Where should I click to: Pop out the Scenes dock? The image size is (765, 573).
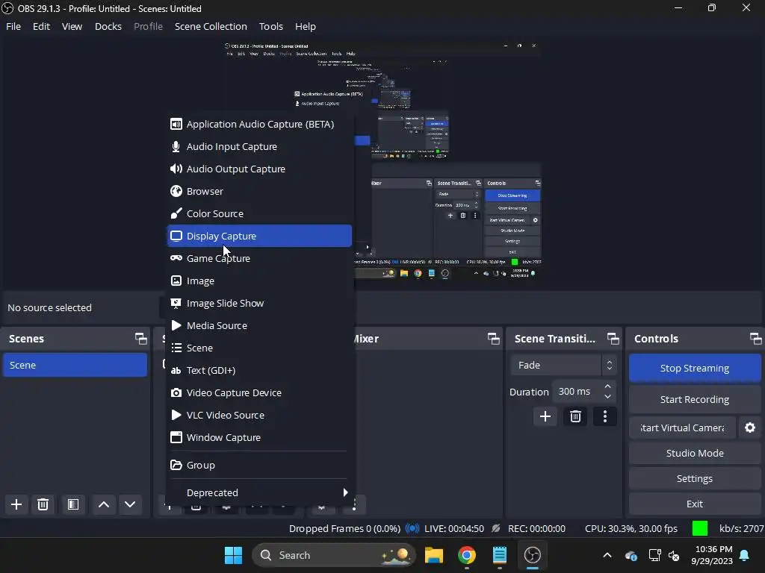coord(141,339)
